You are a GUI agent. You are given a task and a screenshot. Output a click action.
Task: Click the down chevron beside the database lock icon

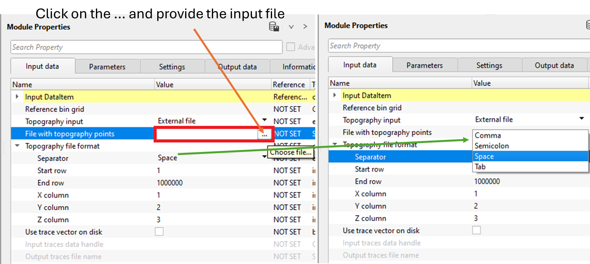pyautogui.click(x=291, y=27)
